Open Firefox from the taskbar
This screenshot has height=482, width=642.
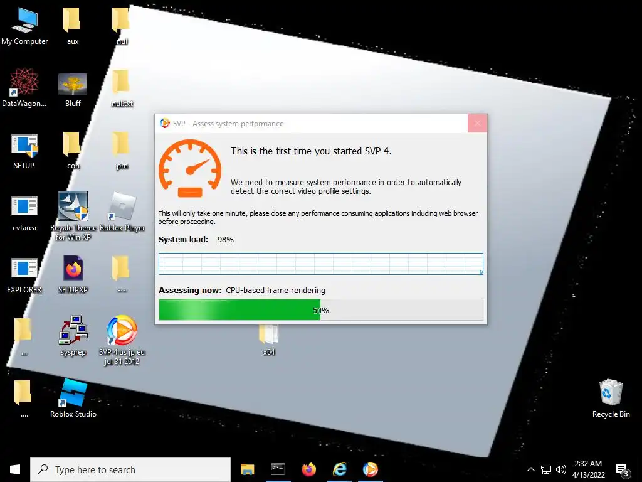pos(308,469)
